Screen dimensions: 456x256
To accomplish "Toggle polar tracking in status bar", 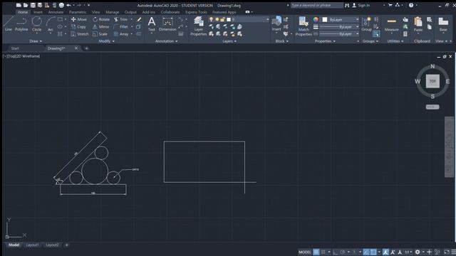I will click(x=343, y=252).
